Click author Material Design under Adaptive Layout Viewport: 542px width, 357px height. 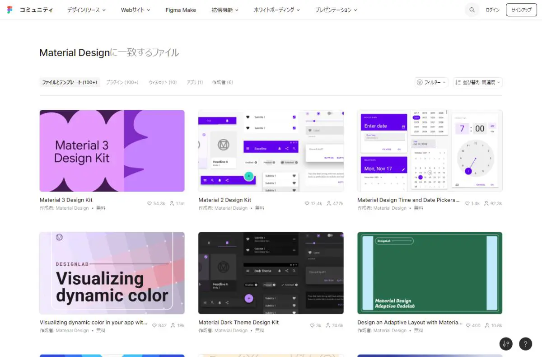coord(390,330)
